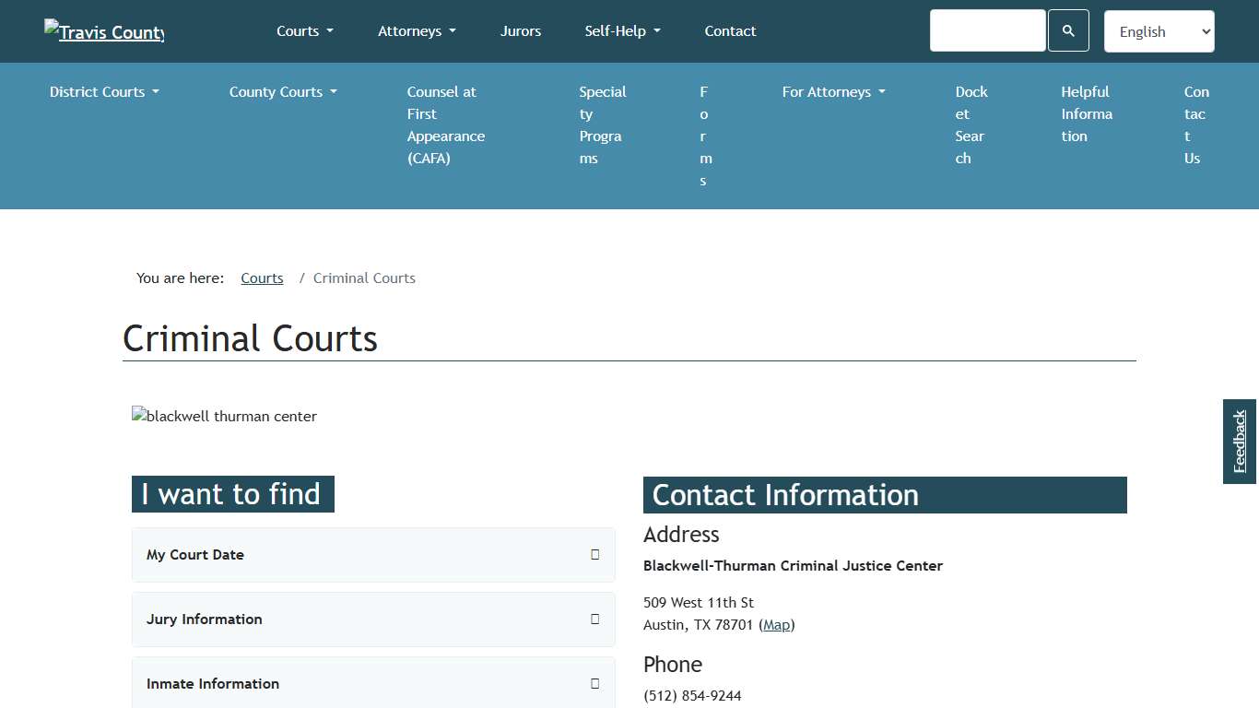Screen dimensions: 1259x708
Task: Open the Attorneys dropdown menu
Action: (417, 30)
